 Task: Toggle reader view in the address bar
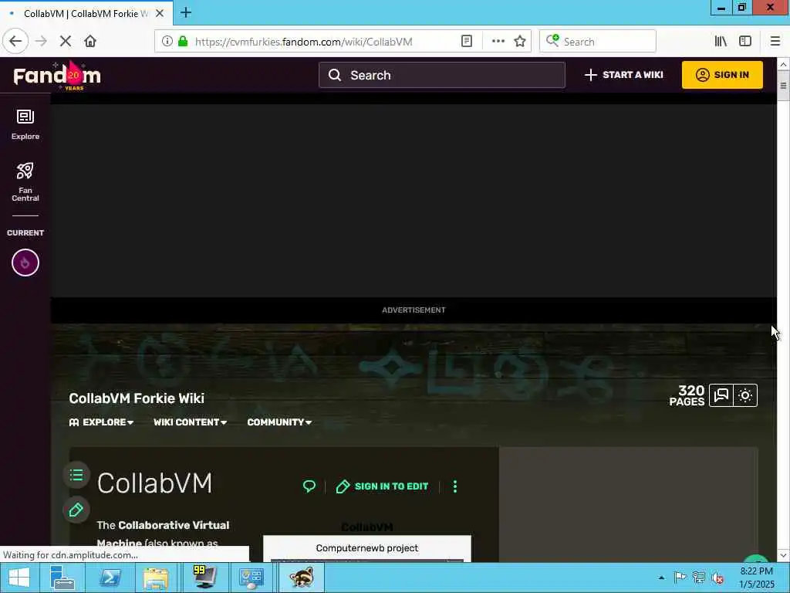[x=467, y=42]
